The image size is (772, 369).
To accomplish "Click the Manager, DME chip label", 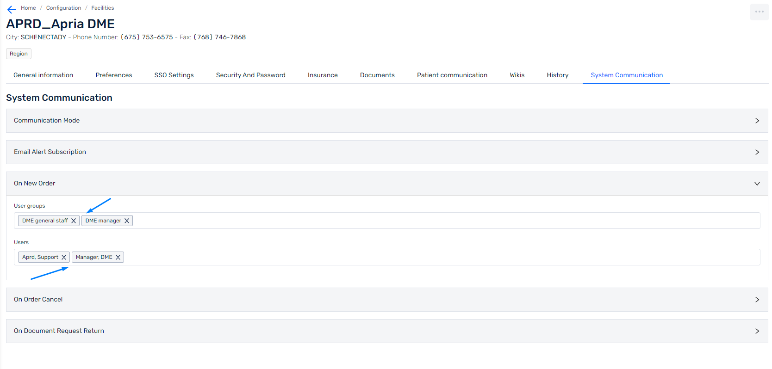I will coord(94,257).
